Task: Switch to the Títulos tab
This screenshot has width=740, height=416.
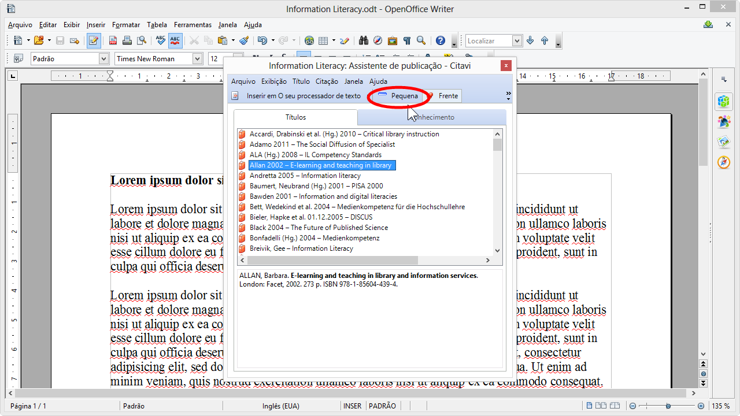Action: [x=296, y=117]
